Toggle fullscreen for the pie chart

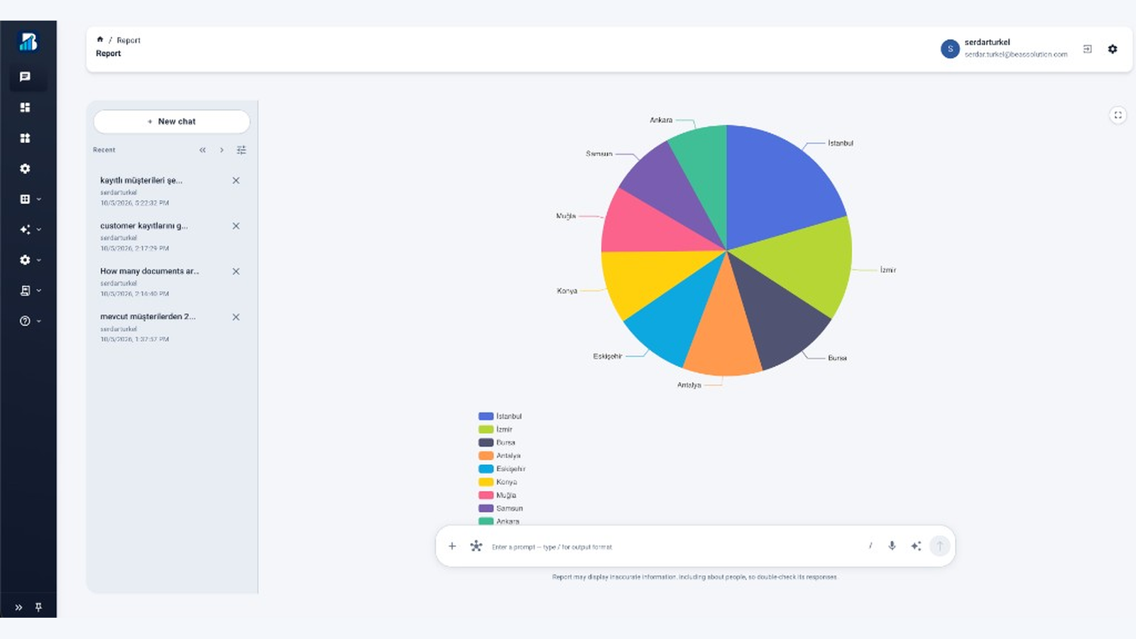(x=1118, y=115)
